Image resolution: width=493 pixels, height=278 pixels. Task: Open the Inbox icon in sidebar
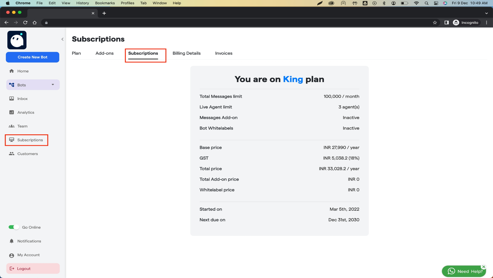(11, 99)
